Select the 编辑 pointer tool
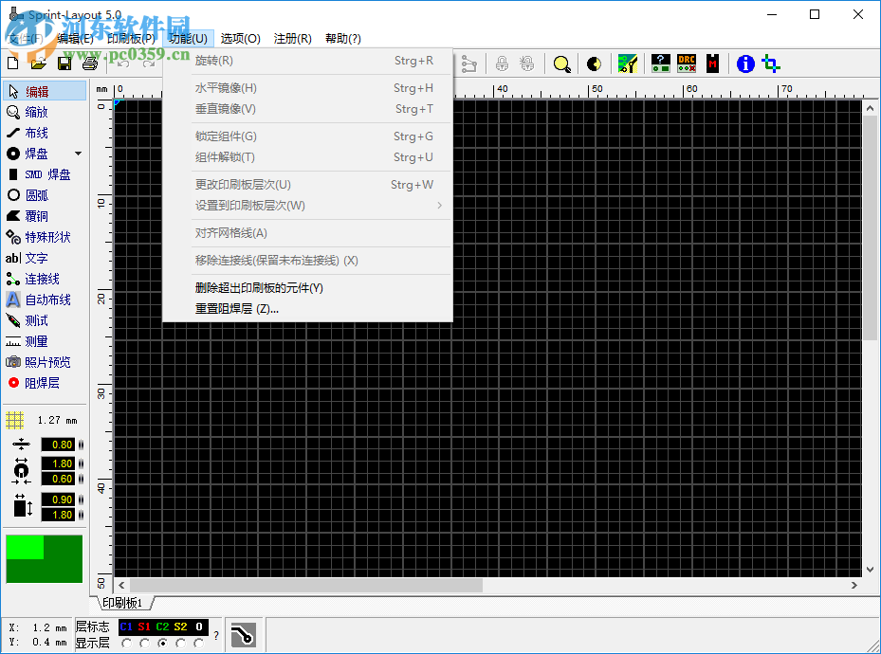The height and width of the screenshot is (654, 881). [x=45, y=92]
